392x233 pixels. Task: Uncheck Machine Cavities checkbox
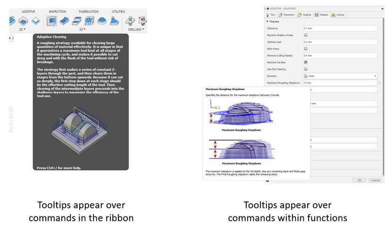[306, 62]
